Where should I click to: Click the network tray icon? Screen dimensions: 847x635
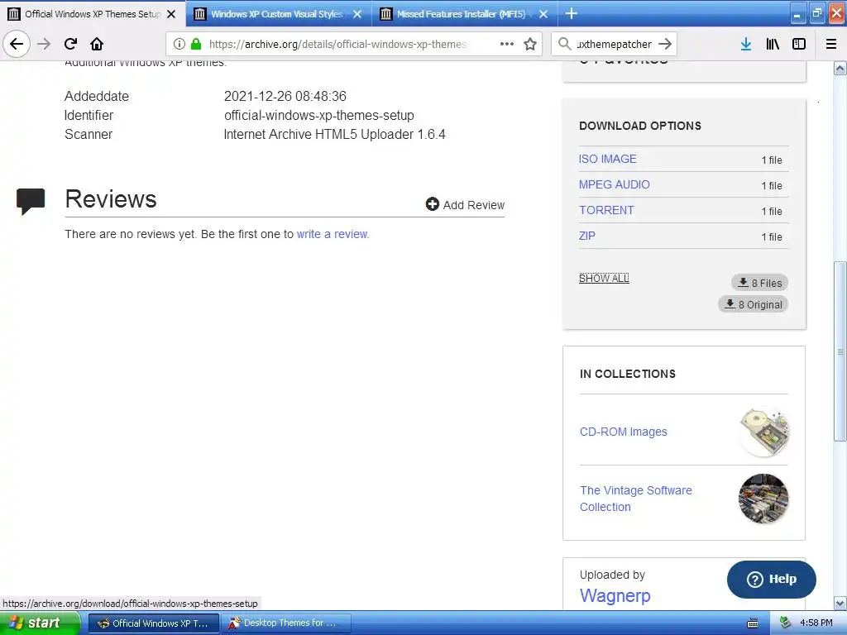pyautogui.click(x=785, y=623)
